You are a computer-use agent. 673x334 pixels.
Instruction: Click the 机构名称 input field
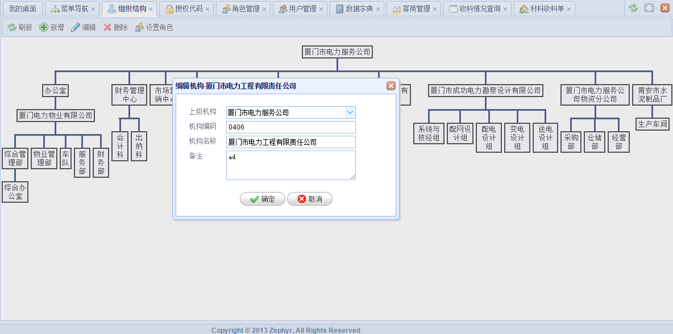point(291,142)
